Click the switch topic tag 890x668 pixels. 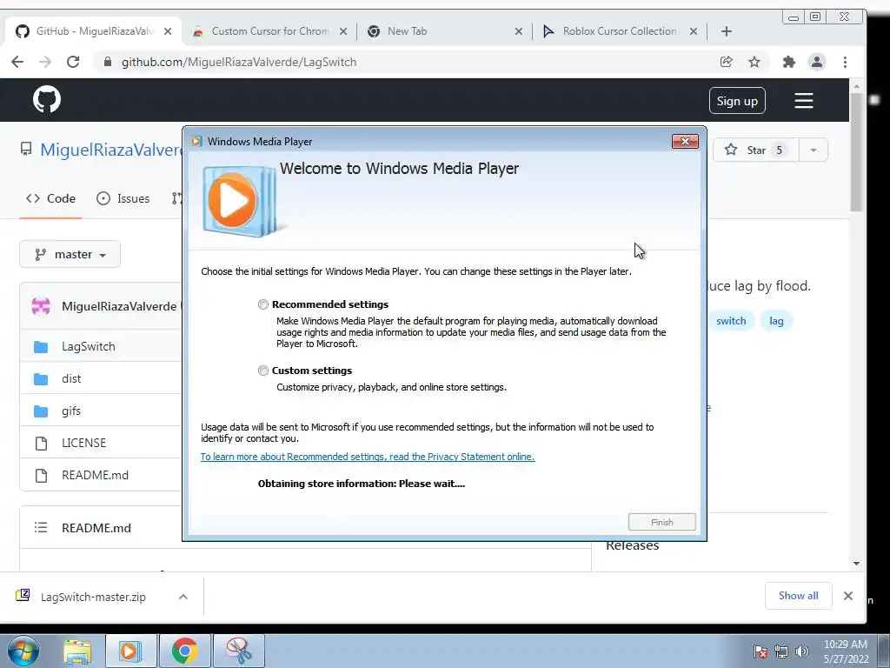[730, 321]
